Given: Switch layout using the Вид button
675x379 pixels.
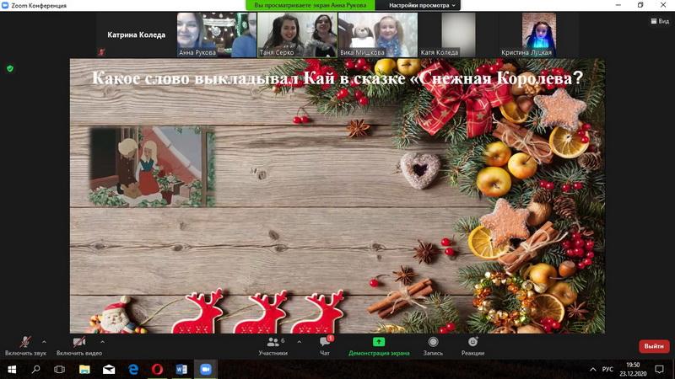Looking at the screenshot, I should (x=660, y=20).
